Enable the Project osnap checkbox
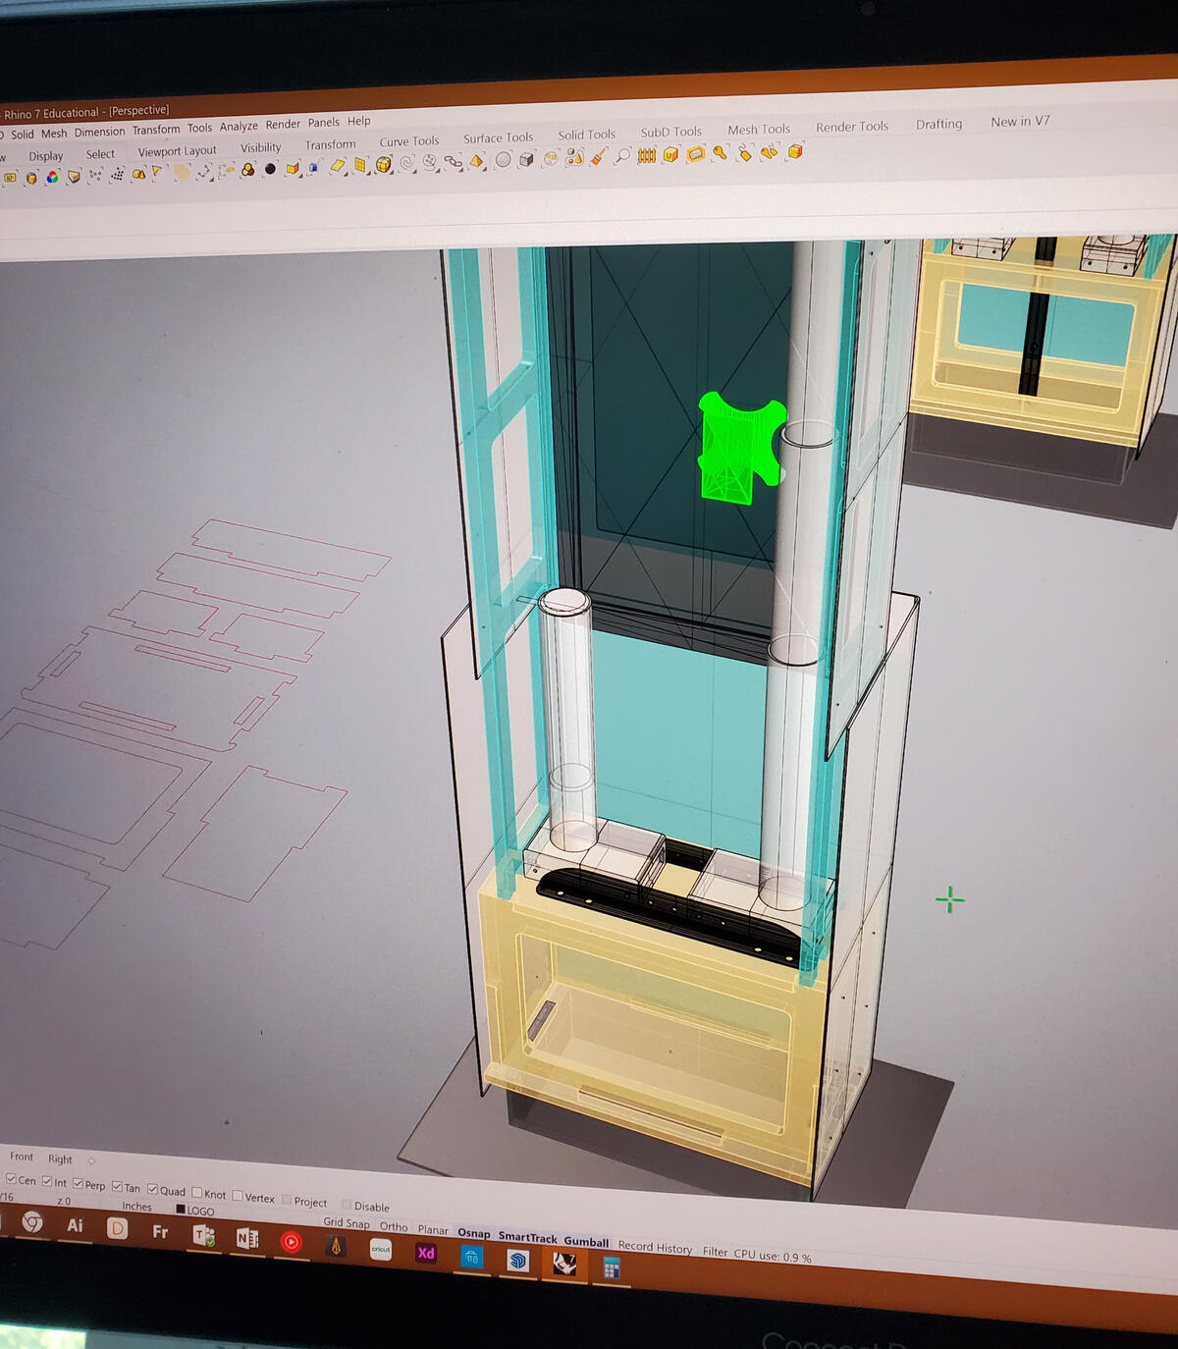 point(286,1200)
